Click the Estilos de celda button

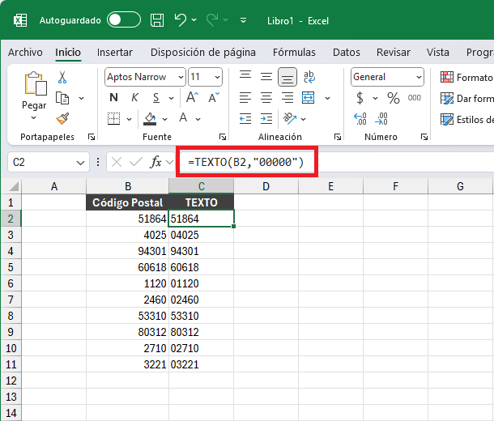[x=467, y=120]
